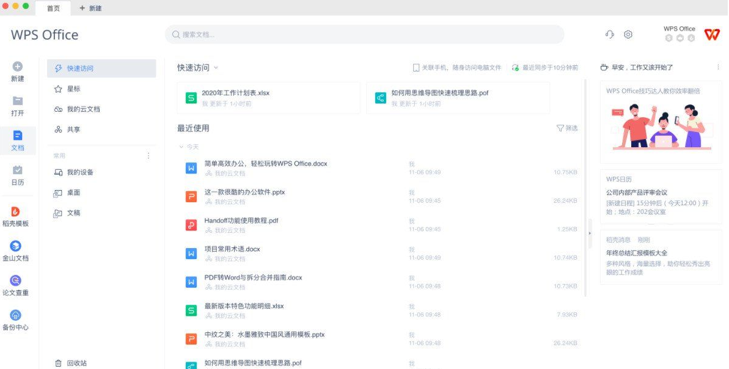The image size is (729, 369).
Task: Open the more options icon beside 常用
Action: click(148, 156)
